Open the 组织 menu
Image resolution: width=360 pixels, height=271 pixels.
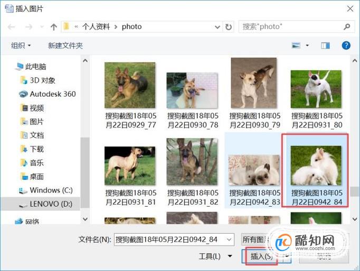pyautogui.click(x=21, y=45)
